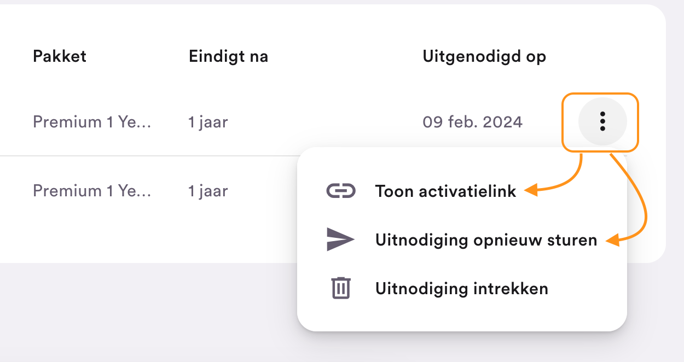Click the Eindigt na column header
684x362 pixels.
click(x=228, y=56)
